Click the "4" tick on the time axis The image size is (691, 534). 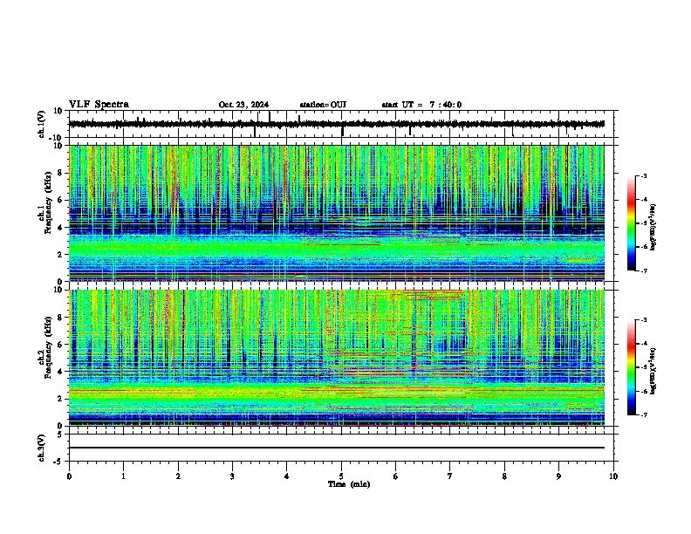click(287, 476)
